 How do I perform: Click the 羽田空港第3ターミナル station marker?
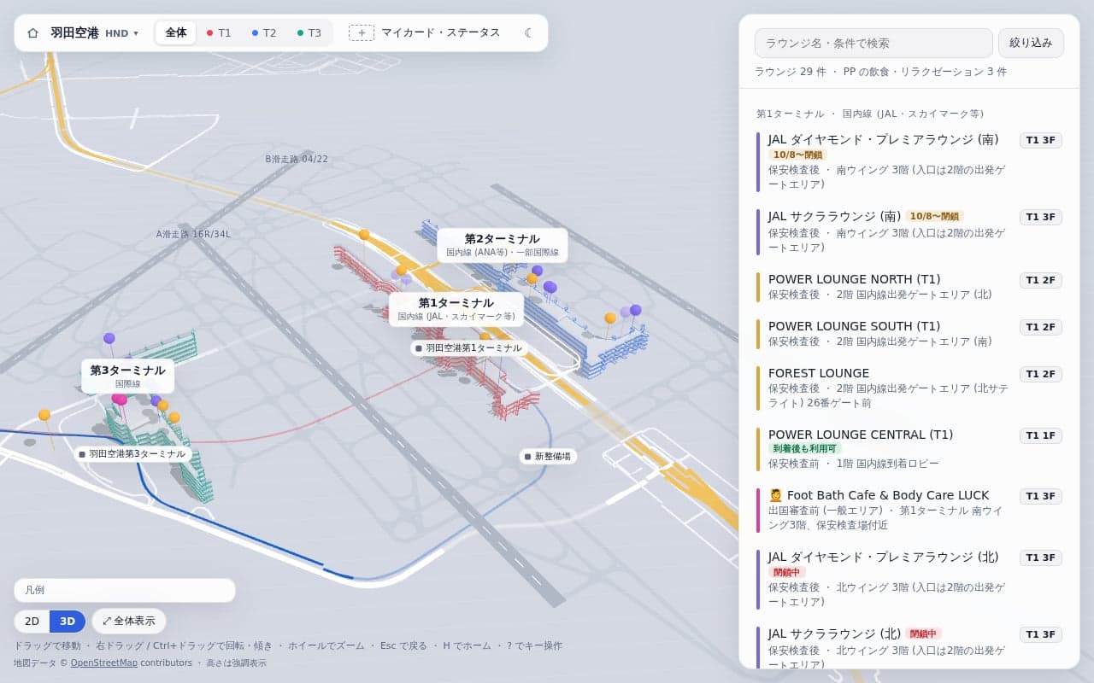coord(132,454)
